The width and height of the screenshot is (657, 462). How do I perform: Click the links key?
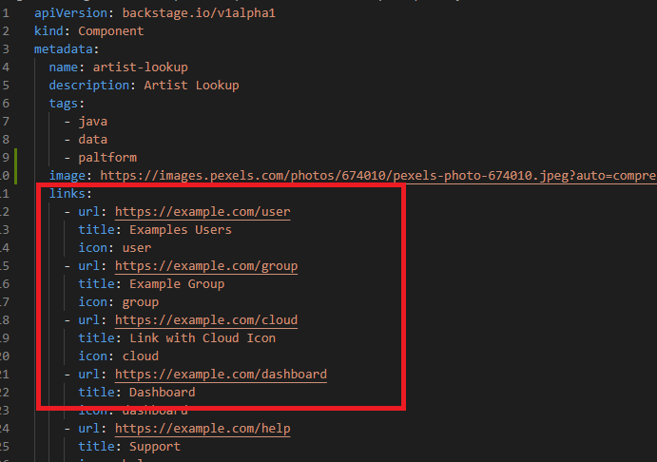(x=68, y=194)
